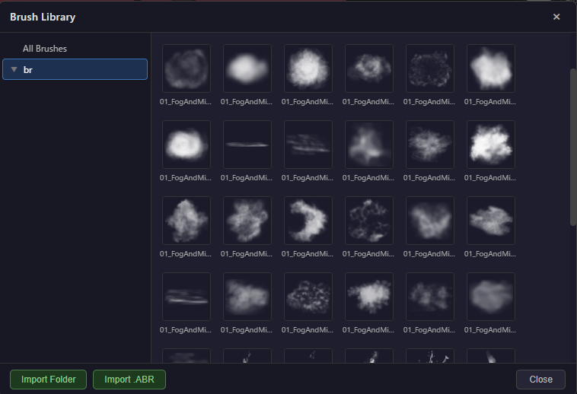Select the brightest white cumulus cloud brush
This screenshot has height=394, width=577.
[490, 145]
